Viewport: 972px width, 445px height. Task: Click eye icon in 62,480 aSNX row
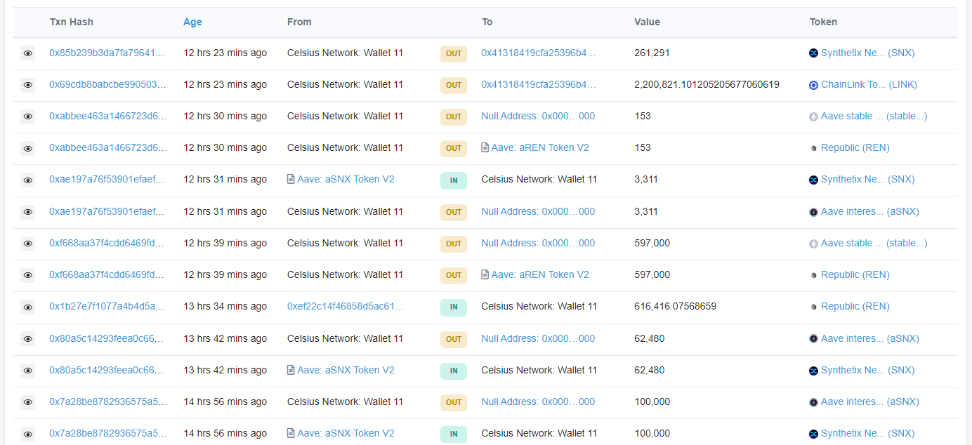point(27,339)
